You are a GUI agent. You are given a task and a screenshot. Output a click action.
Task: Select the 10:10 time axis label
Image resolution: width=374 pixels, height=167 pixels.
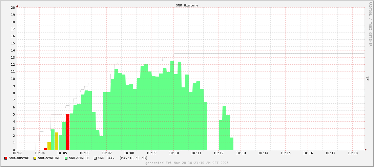tap(174, 153)
